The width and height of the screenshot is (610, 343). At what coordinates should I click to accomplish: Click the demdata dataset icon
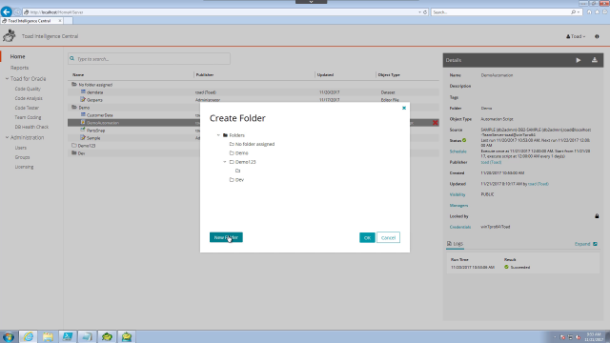click(83, 91)
